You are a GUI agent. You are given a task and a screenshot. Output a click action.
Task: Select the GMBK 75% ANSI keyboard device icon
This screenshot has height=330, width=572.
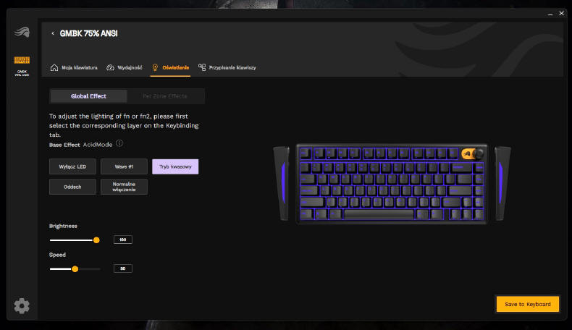(x=22, y=60)
